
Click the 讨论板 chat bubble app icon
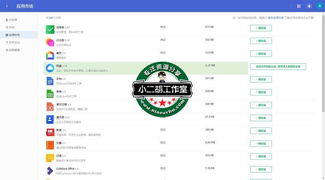[50, 42]
